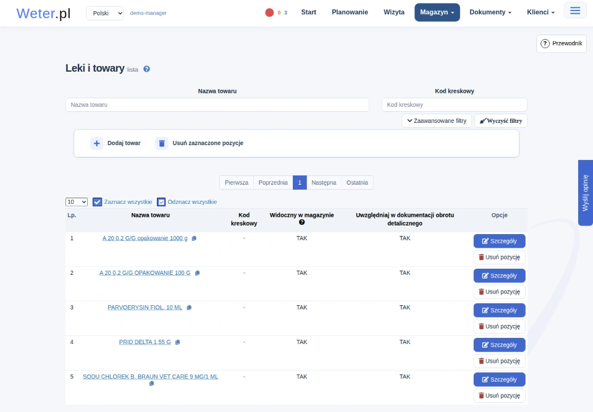
Task: Open Szczegóły for A 20 0.2 G/G opakowanie 1000 g
Action: tap(499, 241)
